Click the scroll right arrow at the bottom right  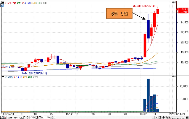[156, 117]
